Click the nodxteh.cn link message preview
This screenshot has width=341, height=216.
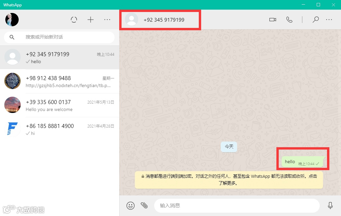[68, 85]
